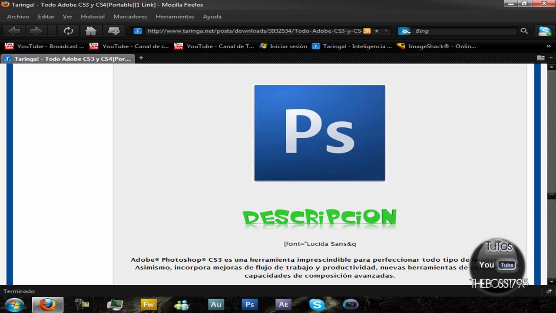Click the status bar icon at right end
The width and height of the screenshot is (556, 313).
549,291
